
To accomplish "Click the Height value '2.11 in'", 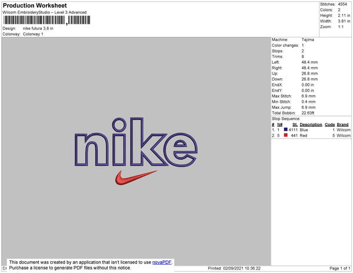I will 344,15.
